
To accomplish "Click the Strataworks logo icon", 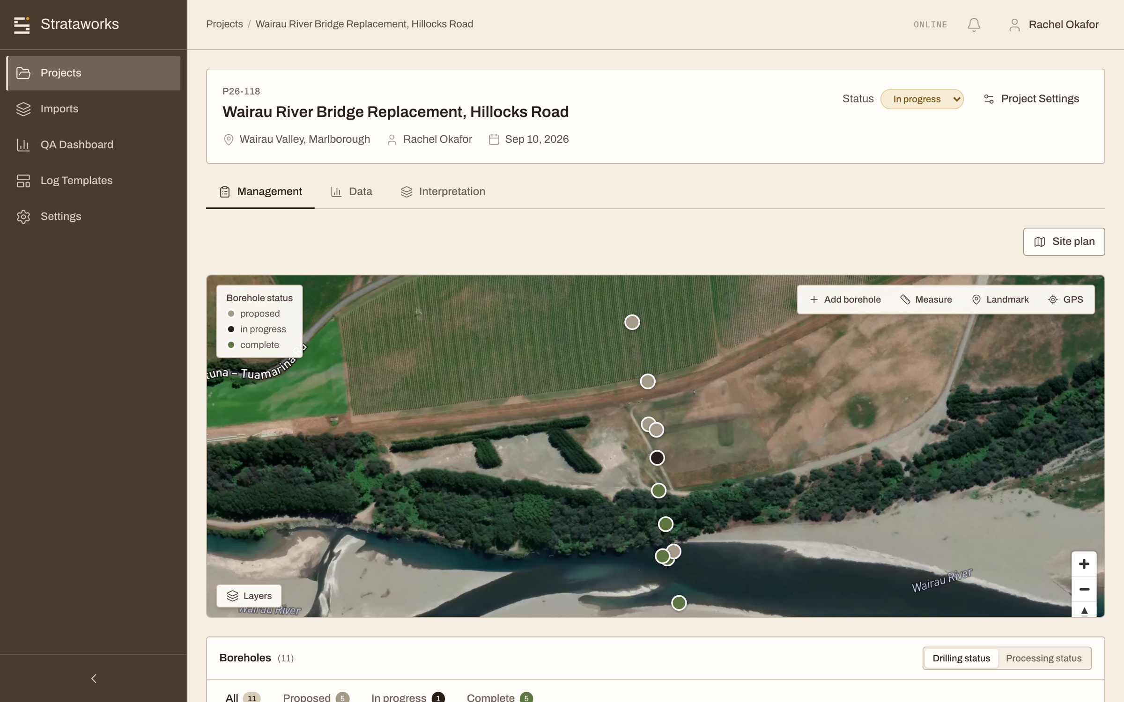I will coord(22,25).
